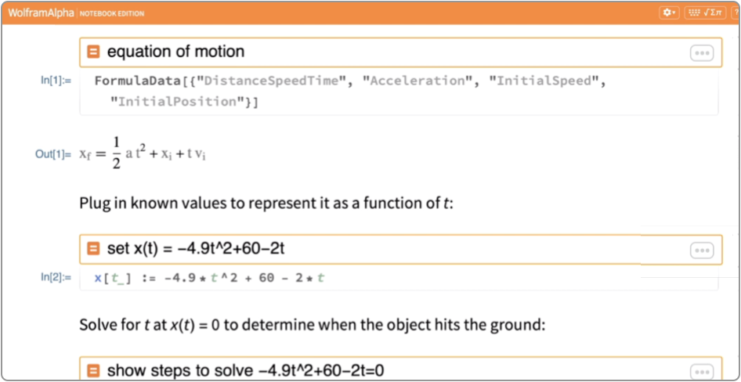Click the 'Plug in known values' text cell
The image size is (741, 382).
click(x=266, y=204)
